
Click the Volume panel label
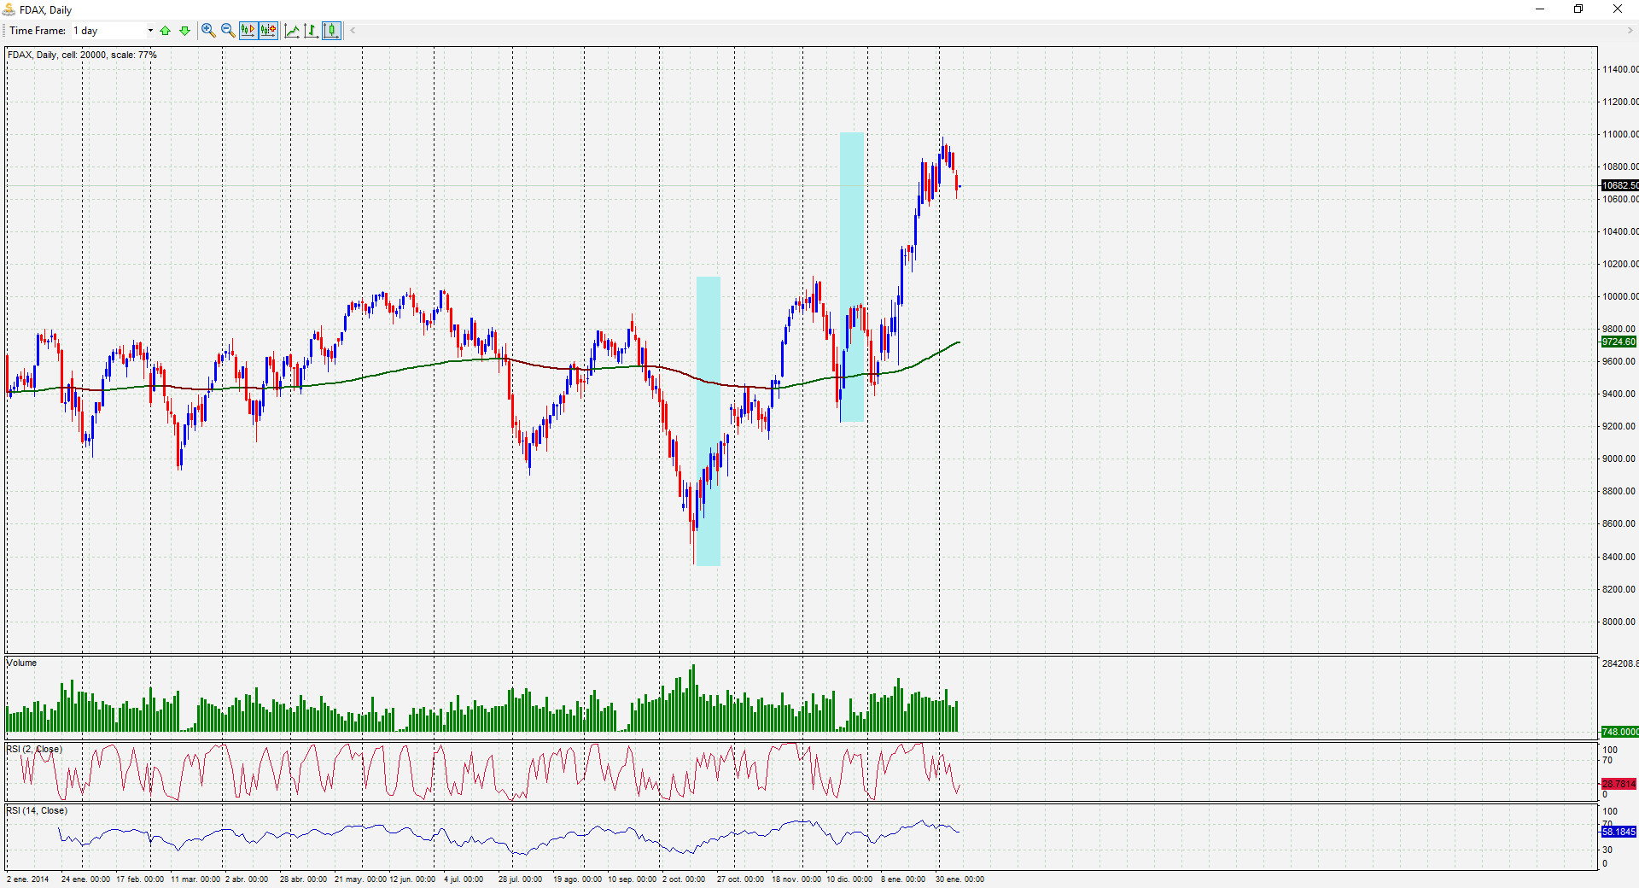[x=22, y=663]
